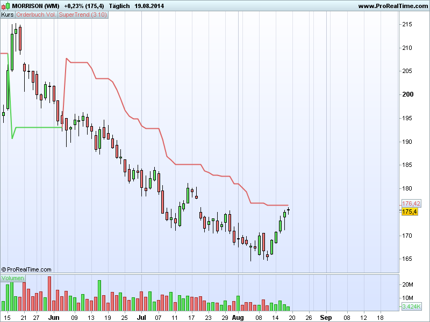Select the SuperTrend (3 10) indicator label
The width and height of the screenshot is (430, 322).
pos(83,15)
